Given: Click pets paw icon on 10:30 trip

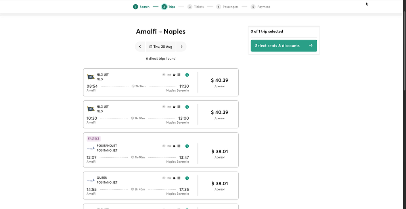Looking at the screenshot, I should pyautogui.click(x=174, y=107).
